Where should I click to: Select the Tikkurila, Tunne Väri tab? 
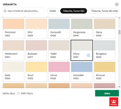coord(74,11)
